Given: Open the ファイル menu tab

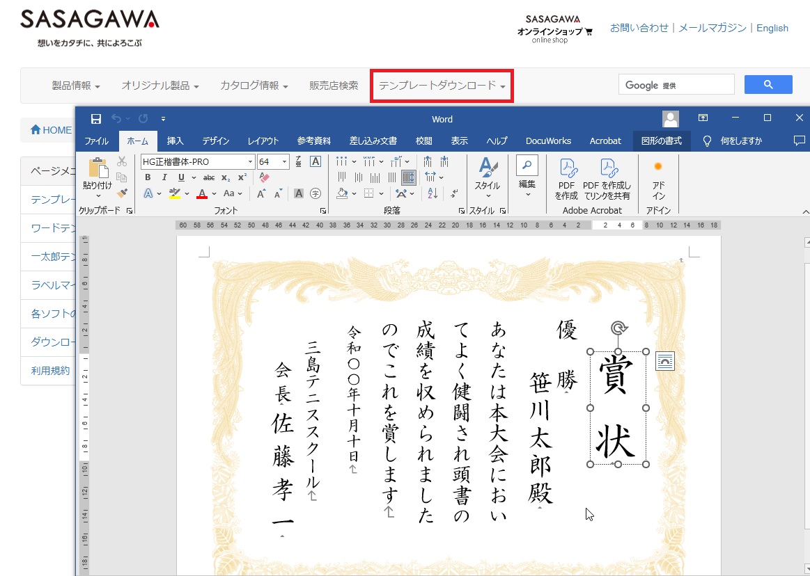Looking at the screenshot, I should pyautogui.click(x=97, y=141).
